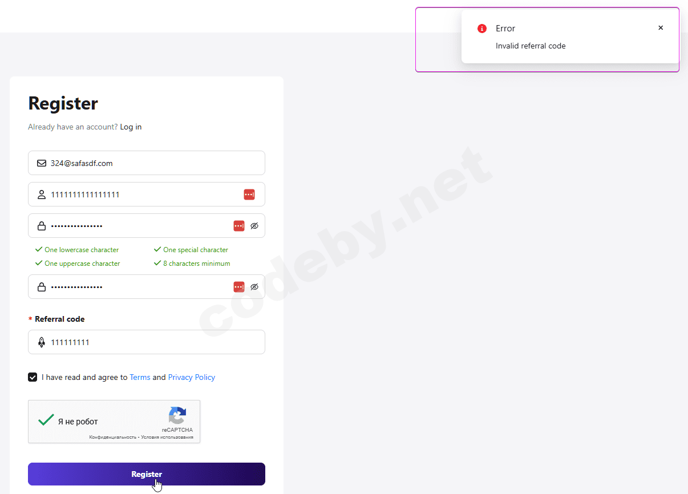Open password manager icon in confirm password field
Screen dimensions: 688x494
click(x=239, y=286)
